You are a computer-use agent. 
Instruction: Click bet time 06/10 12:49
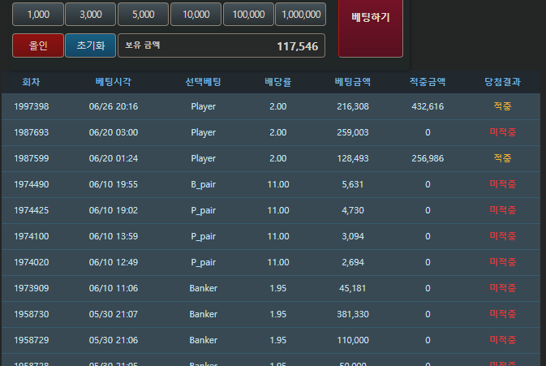pos(113,262)
